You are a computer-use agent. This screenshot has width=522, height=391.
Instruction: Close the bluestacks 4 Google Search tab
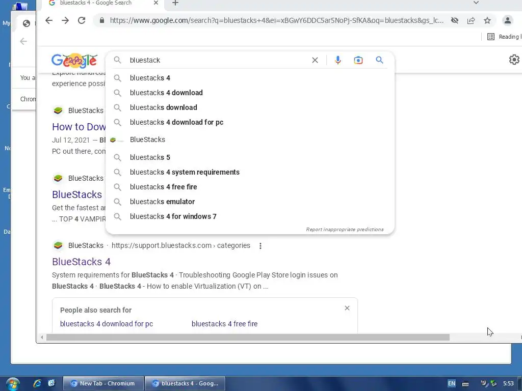(156, 3)
